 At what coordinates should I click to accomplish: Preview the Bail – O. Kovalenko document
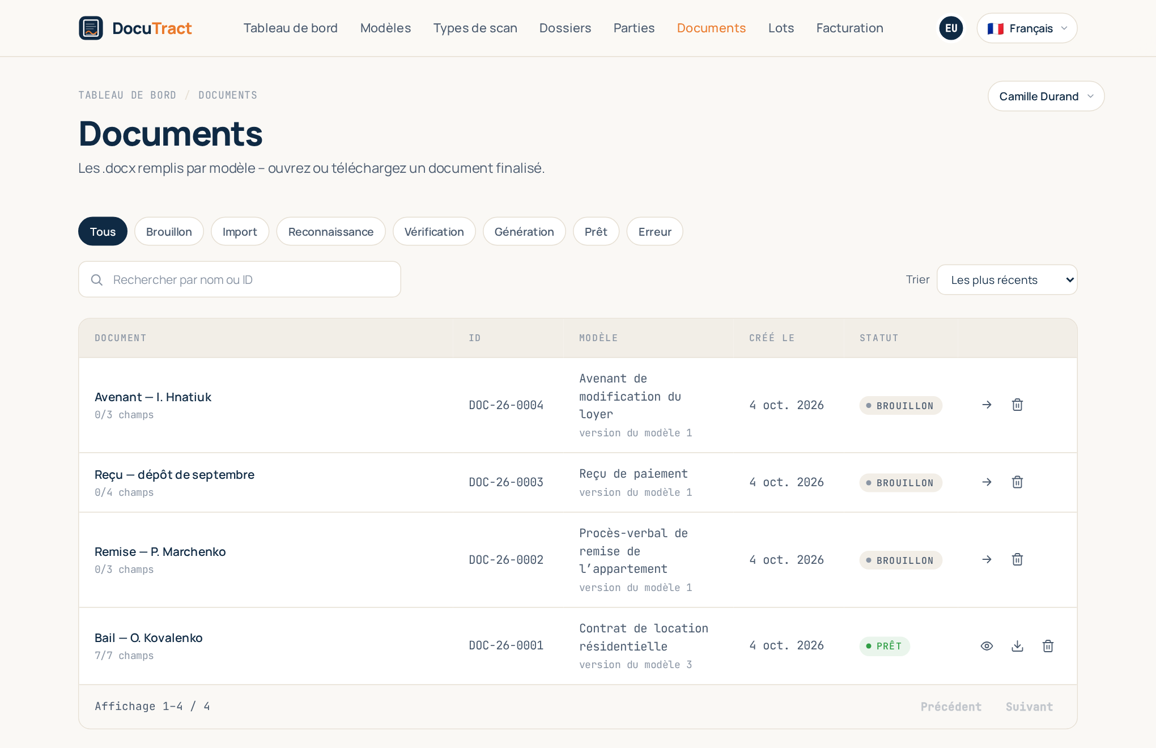[x=987, y=646]
